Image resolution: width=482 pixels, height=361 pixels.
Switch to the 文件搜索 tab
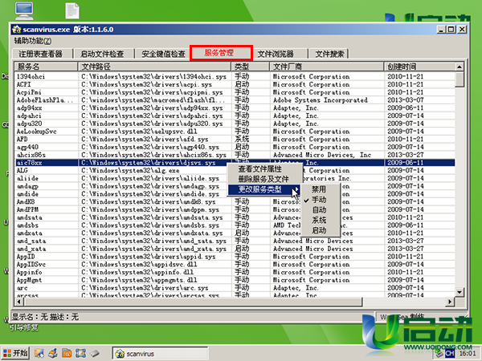pos(330,54)
